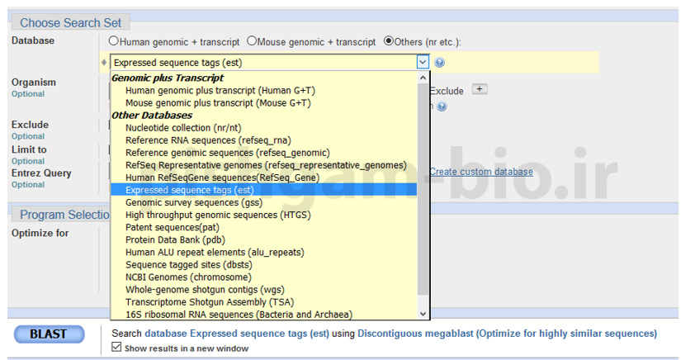This screenshot has width=681, height=360.
Task: Select Mouse genomic + transcript radio button
Action: point(252,41)
